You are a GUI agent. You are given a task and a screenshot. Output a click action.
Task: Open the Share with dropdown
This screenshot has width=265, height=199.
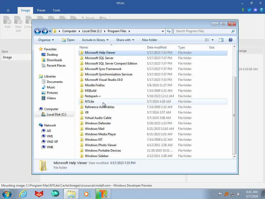125,40
